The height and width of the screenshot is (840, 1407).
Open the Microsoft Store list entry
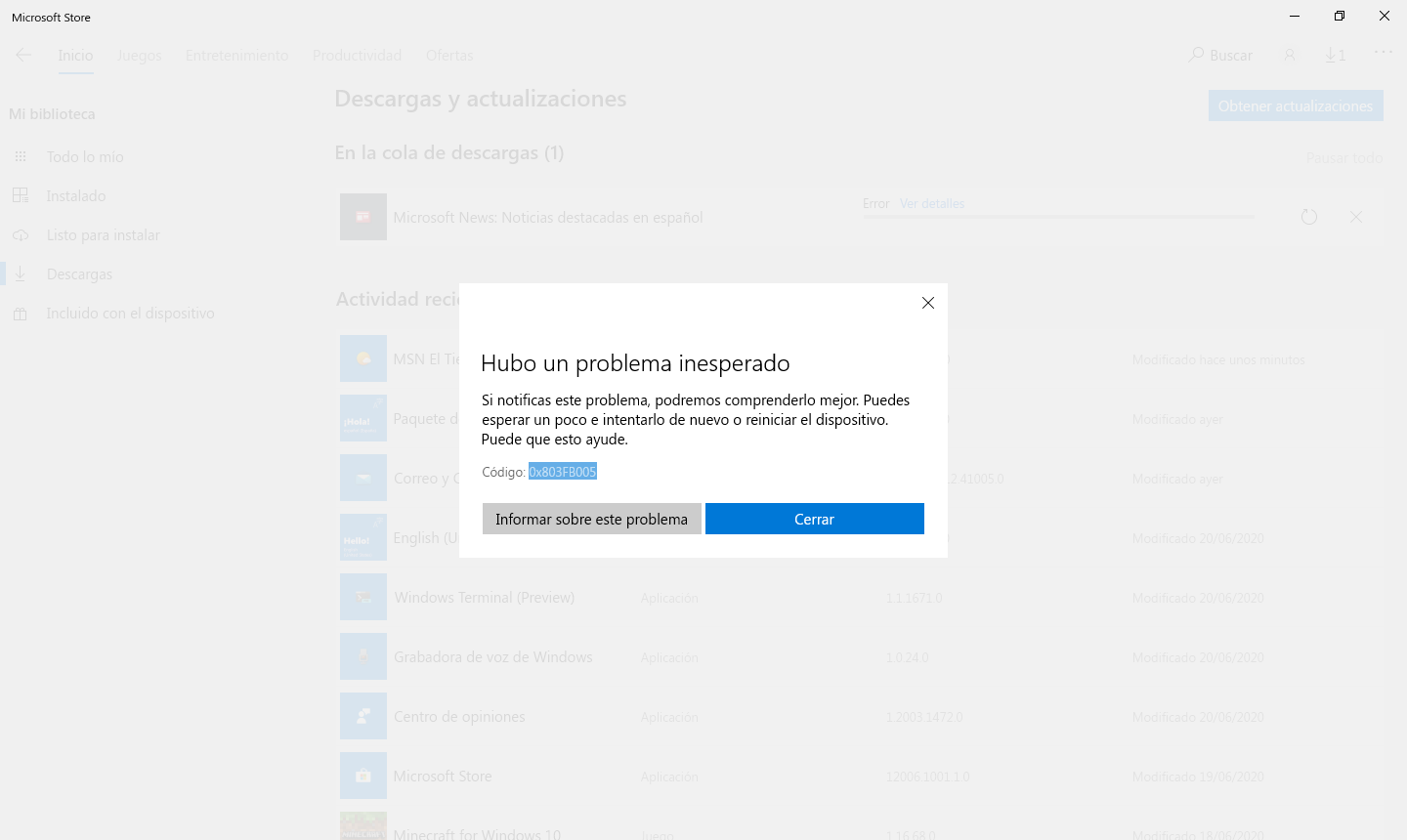point(443,776)
